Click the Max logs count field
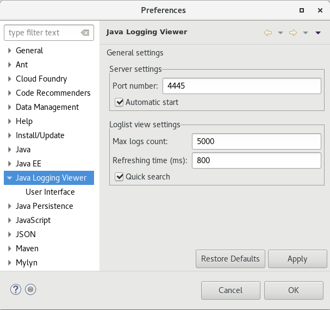The image size is (330, 310). (x=256, y=142)
